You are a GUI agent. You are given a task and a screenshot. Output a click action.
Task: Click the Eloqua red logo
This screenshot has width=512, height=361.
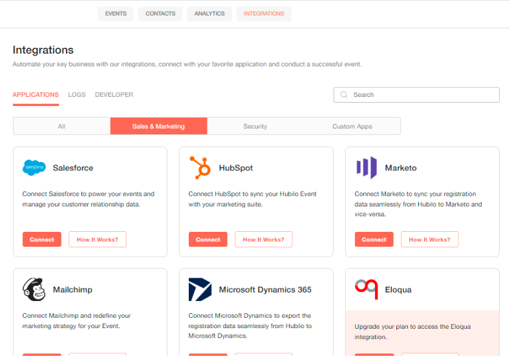[x=367, y=289]
